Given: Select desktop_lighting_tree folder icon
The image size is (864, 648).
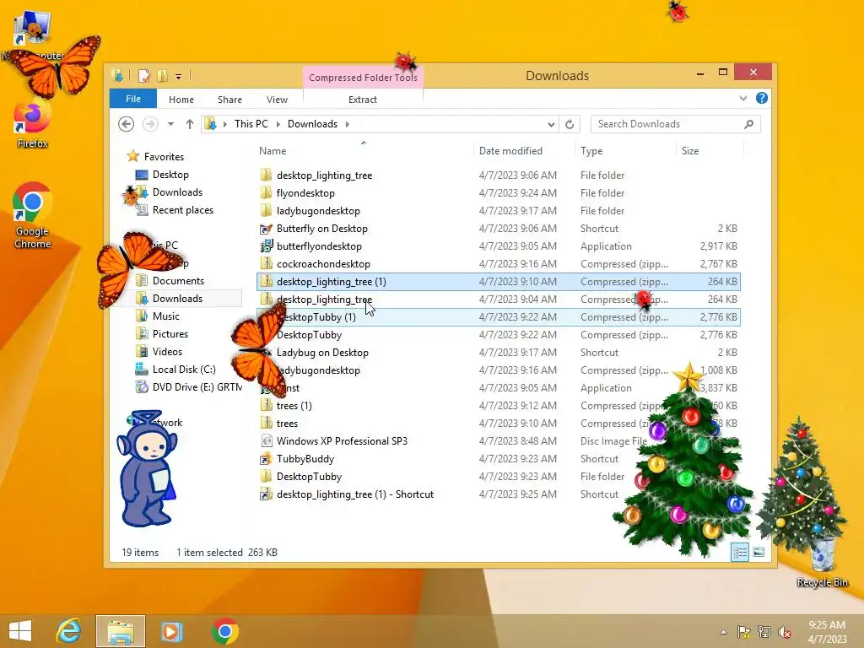Looking at the screenshot, I should click(266, 175).
